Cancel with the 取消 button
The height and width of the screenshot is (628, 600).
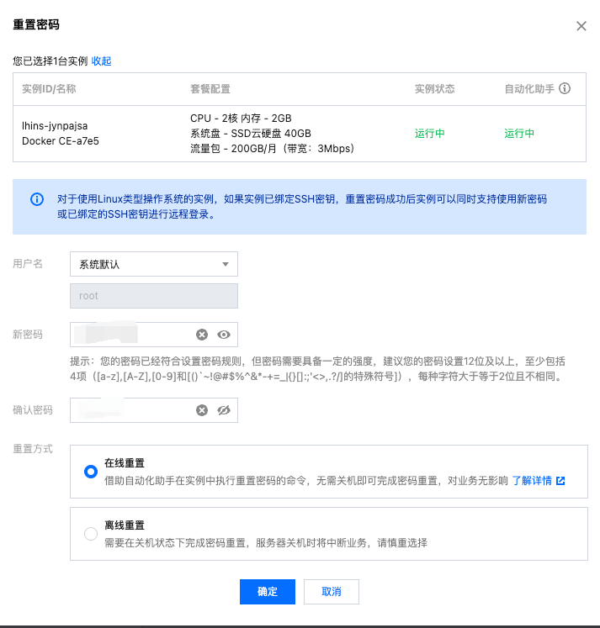coord(332,591)
